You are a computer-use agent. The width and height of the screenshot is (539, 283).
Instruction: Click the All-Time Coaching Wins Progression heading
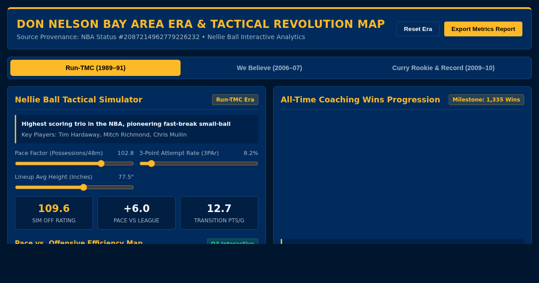[360, 100]
